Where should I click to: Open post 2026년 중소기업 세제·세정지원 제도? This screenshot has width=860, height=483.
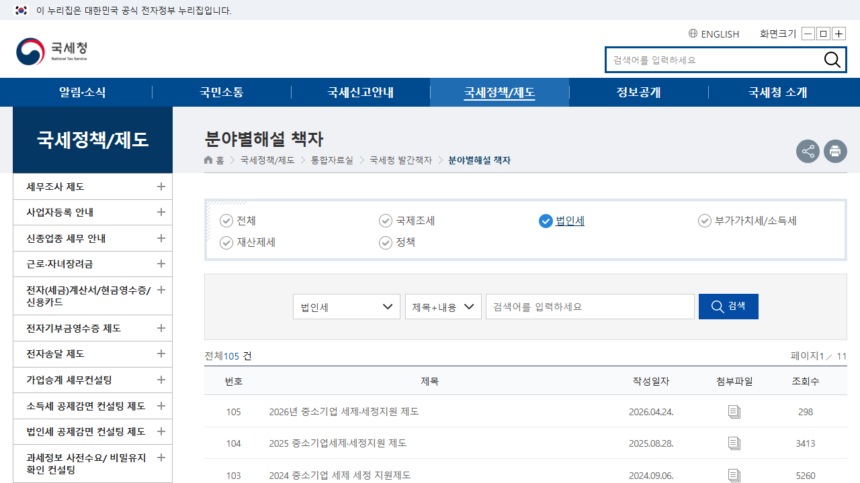pos(344,411)
